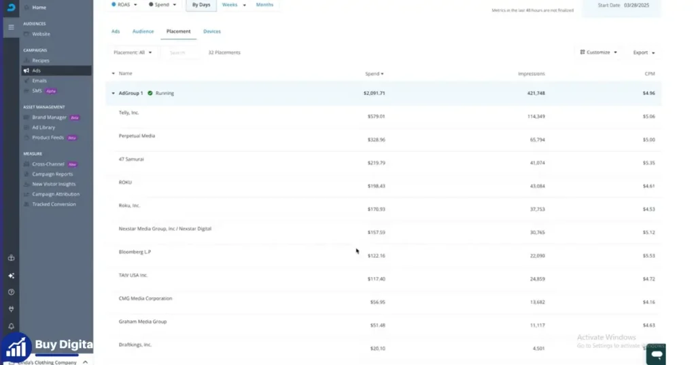
Task: Go to Home in sidebar
Action: click(39, 7)
